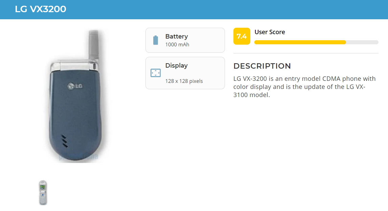
Task: Click the battery icon
Action: 156,40
